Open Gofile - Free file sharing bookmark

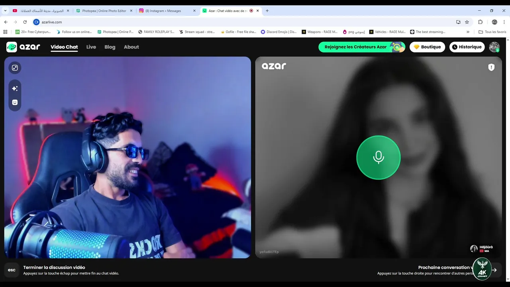238,32
